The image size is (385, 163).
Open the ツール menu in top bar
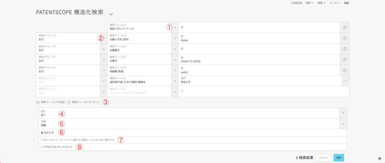pyautogui.click(x=335, y=3)
